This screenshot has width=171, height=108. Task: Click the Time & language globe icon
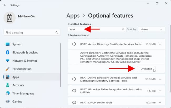pos(8,93)
